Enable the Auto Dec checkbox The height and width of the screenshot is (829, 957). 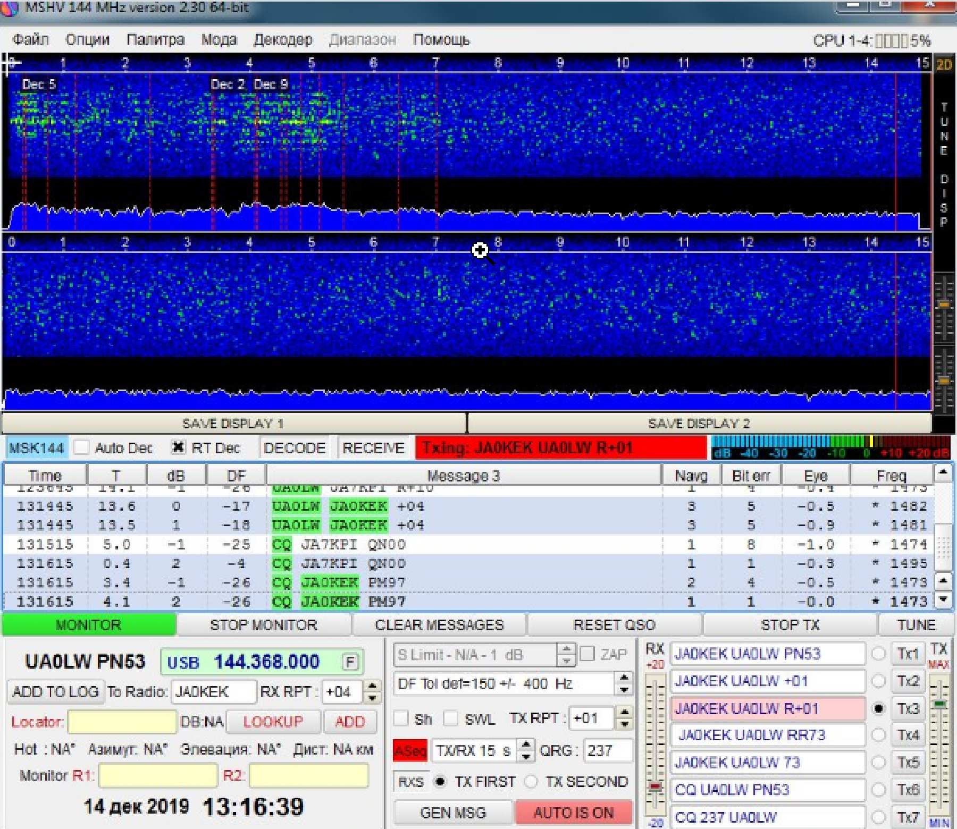coord(81,447)
